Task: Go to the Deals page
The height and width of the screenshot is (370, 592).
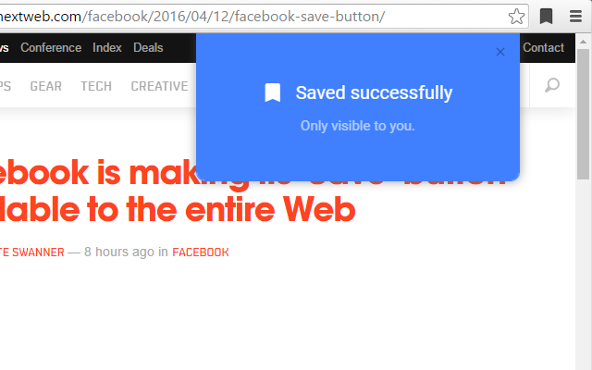Action: (x=148, y=47)
